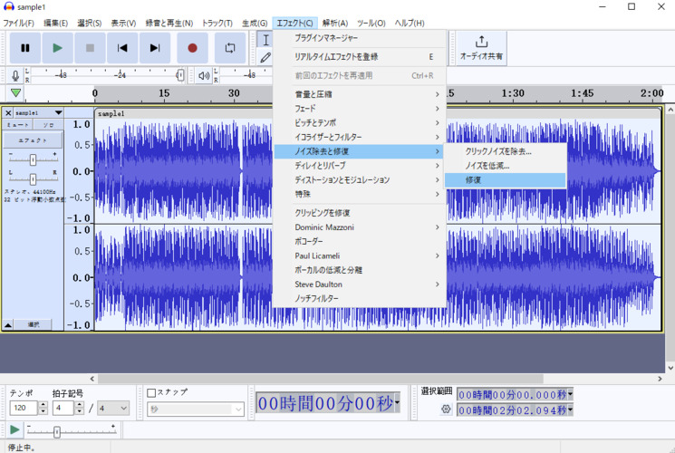Screen dimensions: 675x453
Task: Skip to end of the track
Action: click(155, 48)
